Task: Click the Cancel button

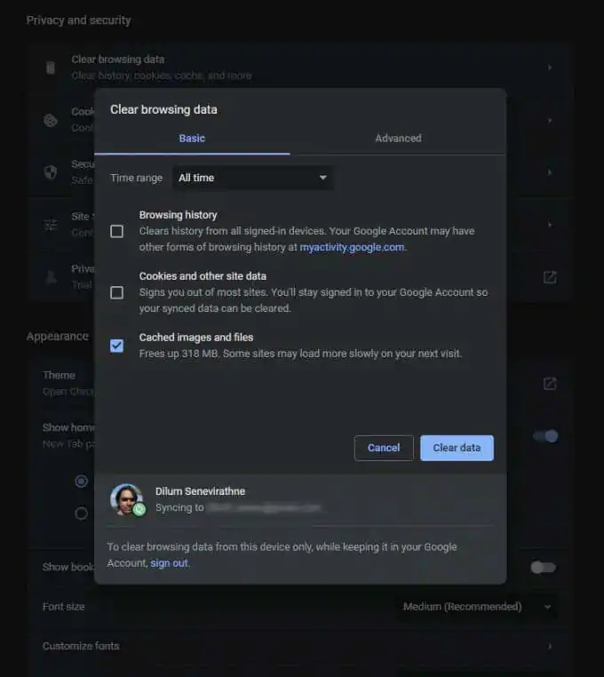Action: tap(384, 448)
